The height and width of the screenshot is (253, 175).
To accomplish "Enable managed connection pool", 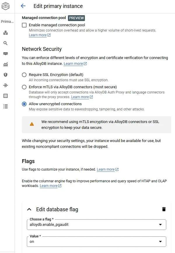I will 24,25.
